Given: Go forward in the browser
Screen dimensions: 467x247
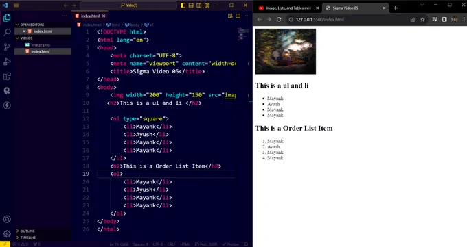Looking at the screenshot, I should click(x=269, y=20).
